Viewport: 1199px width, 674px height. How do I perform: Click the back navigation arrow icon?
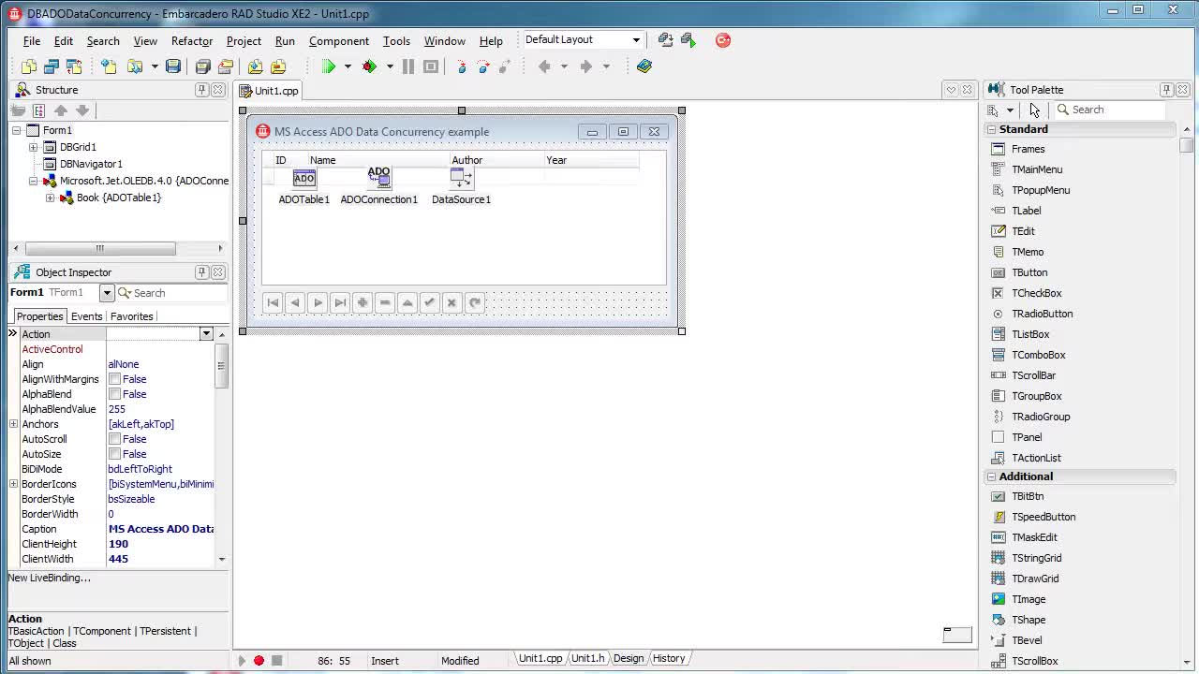coord(544,66)
